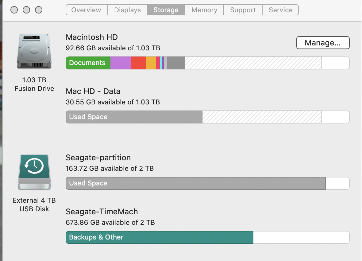The height and width of the screenshot is (261, 362).
Task: Click the External 4 TB USB disk icon
Action: pos(34,172)
